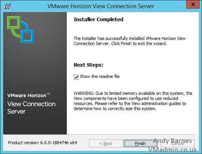
Task: Close the VMware Horizon View installer window
Action: click(193, 4)
